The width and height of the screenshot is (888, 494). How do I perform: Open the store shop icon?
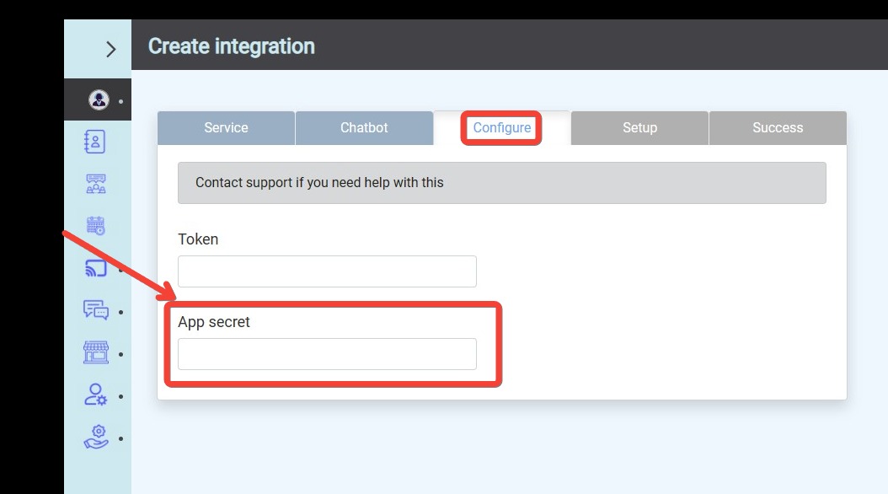(x=96, y=352)
